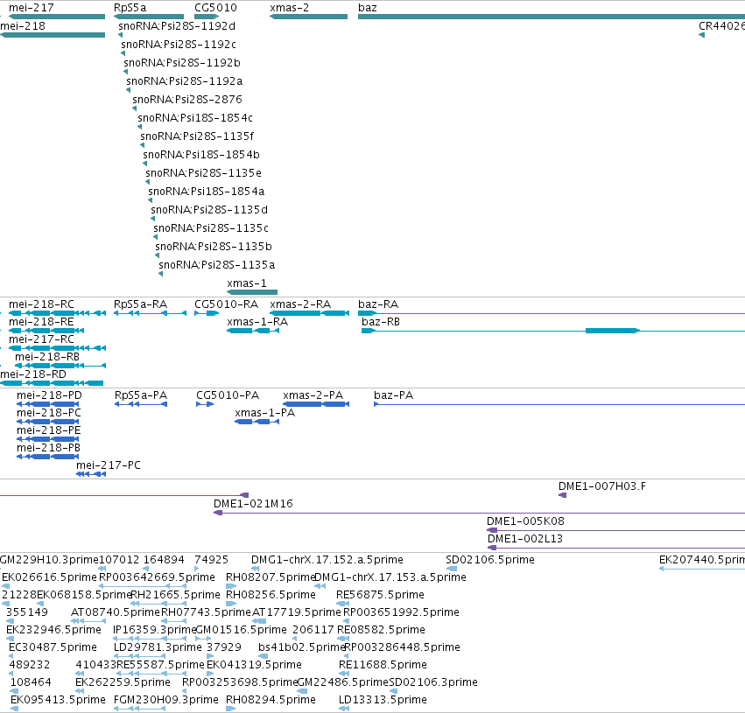Click the EK232946.5prime EST

click(x=10, y=639)
